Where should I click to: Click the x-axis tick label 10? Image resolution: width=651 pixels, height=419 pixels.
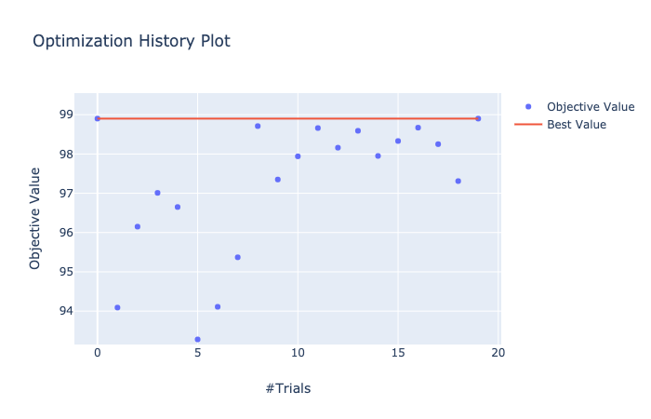(x=298, y=353)
